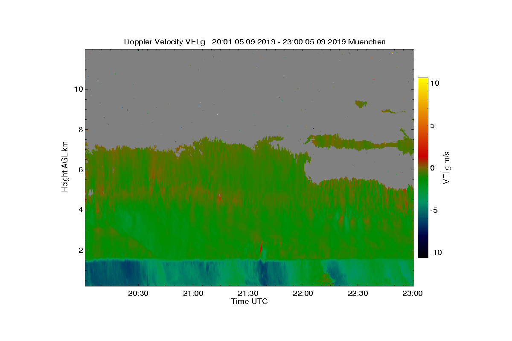Click the small isolated cloud echo near 9 km
Viewport: 512px width, 341px height.
pos(361,104)
